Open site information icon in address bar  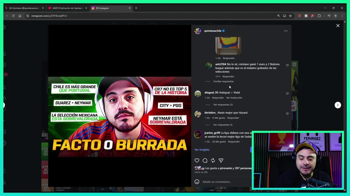point(28,16)
